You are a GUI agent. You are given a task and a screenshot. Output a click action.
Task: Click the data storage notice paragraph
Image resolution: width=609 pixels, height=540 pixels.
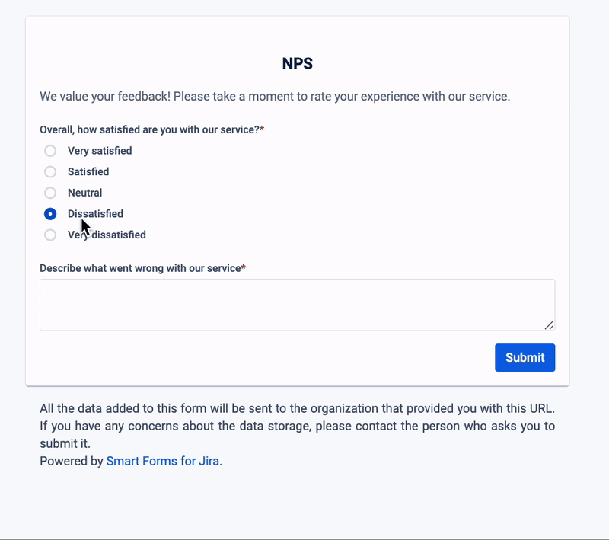[297, 425]
